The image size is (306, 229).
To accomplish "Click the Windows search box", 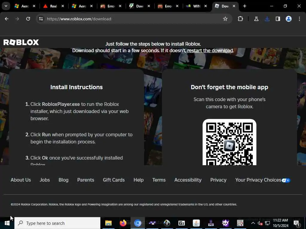I will pyautogui.click(x=57, y=223).
